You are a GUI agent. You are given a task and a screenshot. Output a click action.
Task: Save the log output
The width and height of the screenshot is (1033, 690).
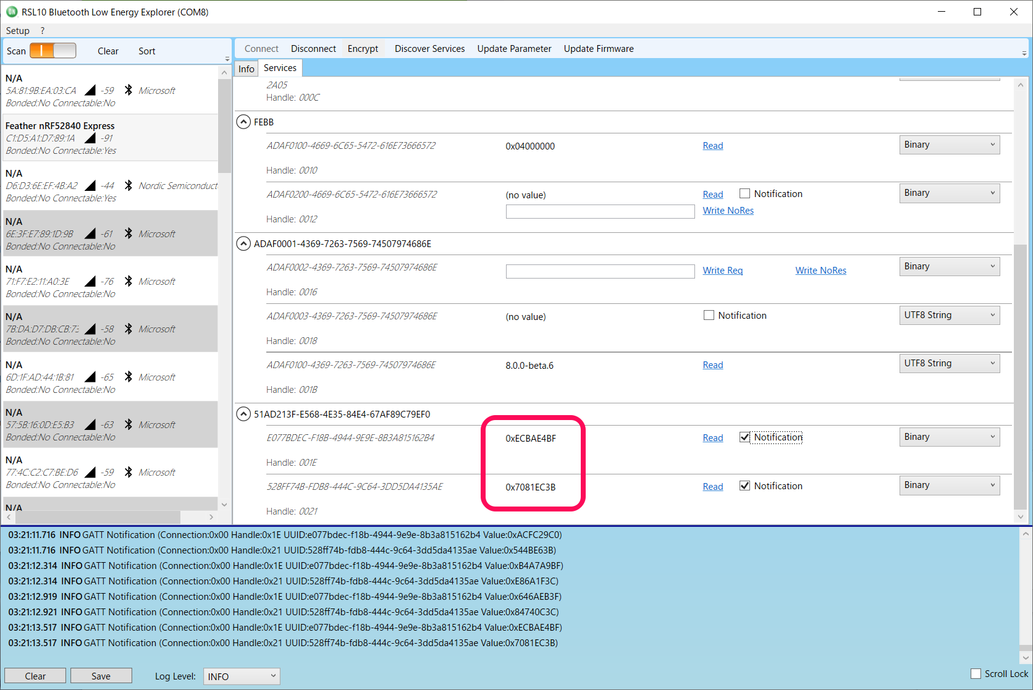pyautogui.click(x=101, y=676)
